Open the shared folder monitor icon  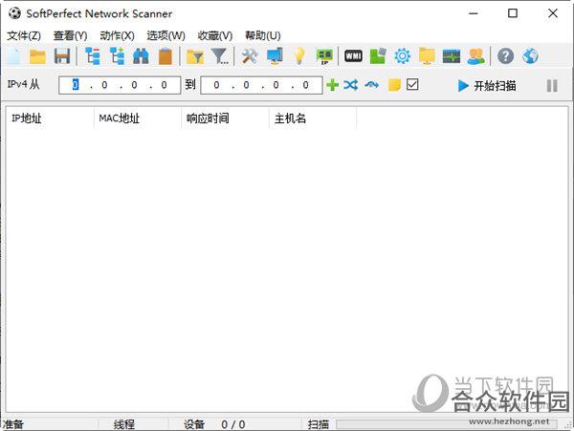tap(427, 56)
